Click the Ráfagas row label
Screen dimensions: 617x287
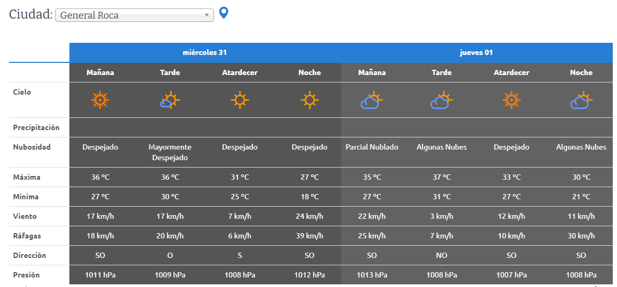pyautogui.click(x=27, y=236)
